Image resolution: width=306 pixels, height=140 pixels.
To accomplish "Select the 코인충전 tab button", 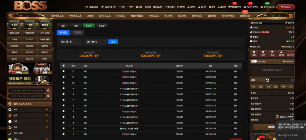I will coord(77,33).
